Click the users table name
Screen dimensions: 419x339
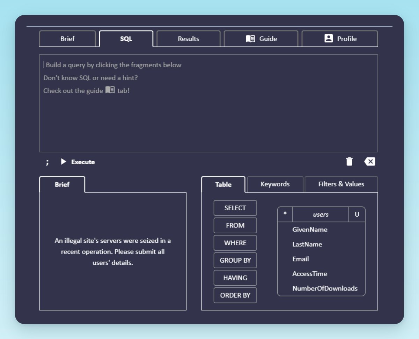click(x=321, y=214)
